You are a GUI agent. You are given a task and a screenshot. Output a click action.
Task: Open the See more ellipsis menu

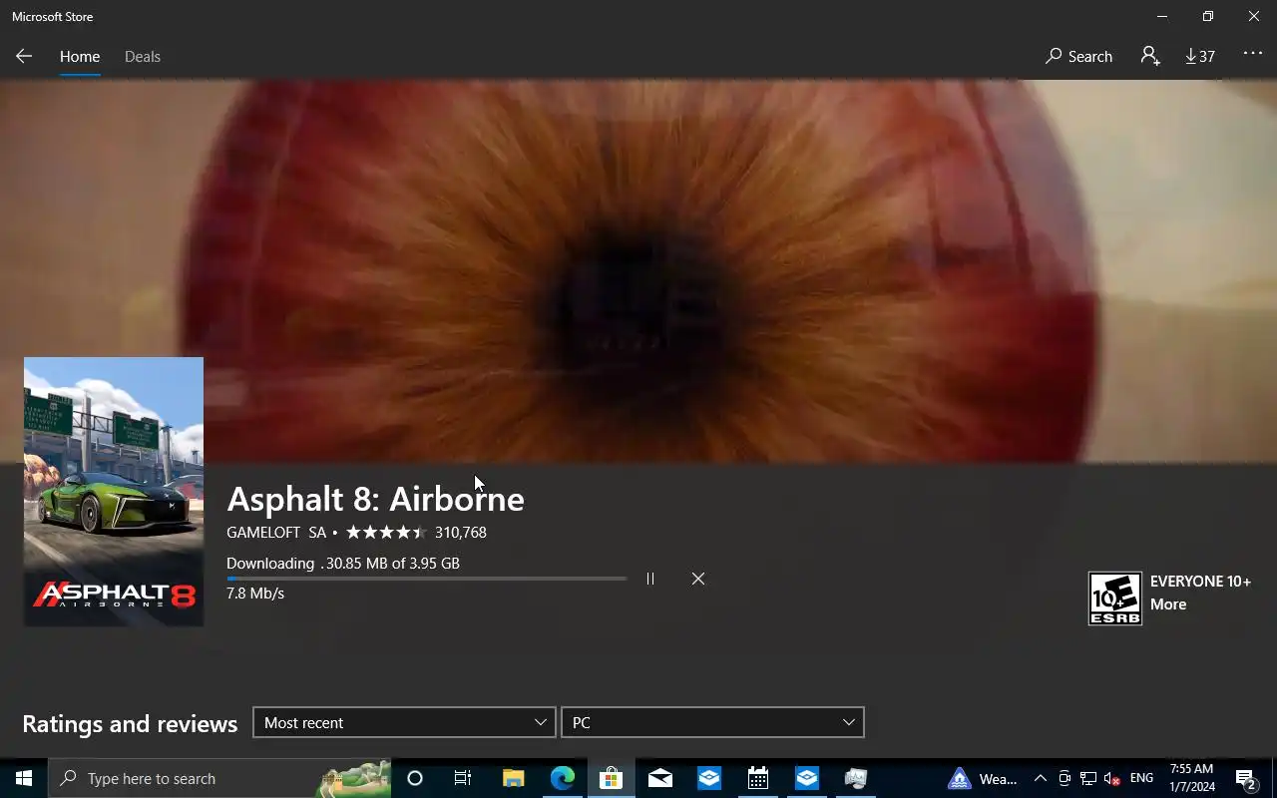1253,55
